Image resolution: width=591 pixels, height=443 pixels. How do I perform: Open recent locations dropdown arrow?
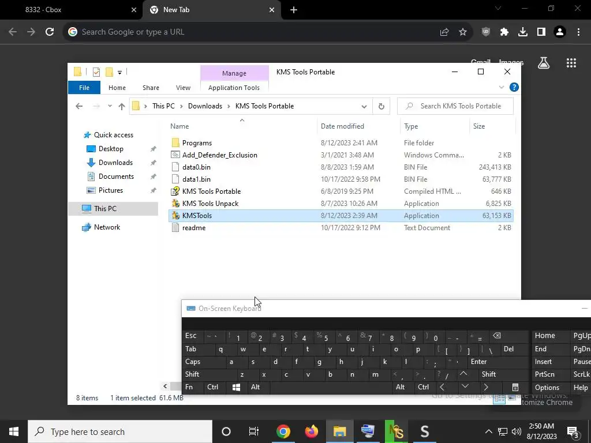click(110, 106)
